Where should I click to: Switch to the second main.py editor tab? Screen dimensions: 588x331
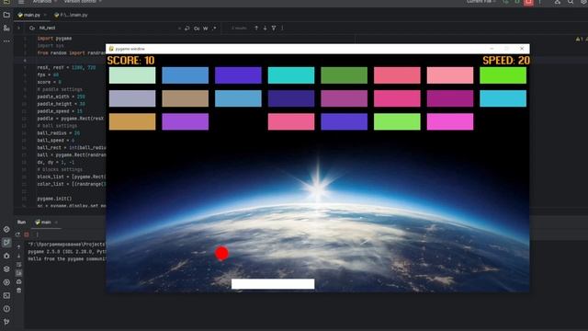pos(71,15)
